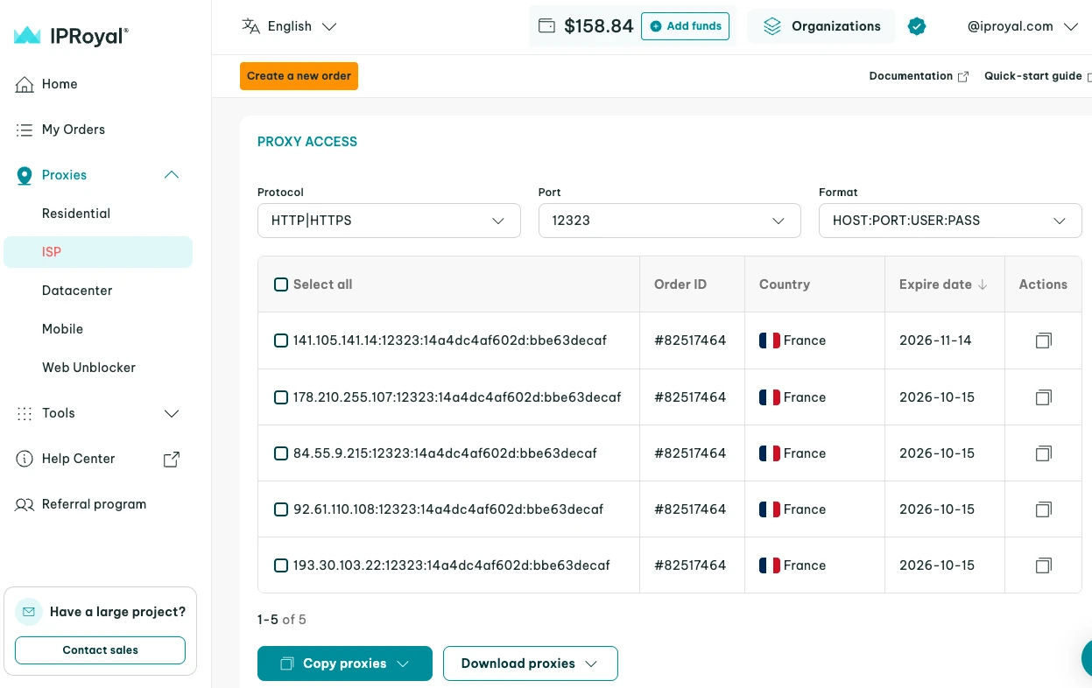Check the 178.210.255.107 proxy checkbox

[x=281, y=397]
